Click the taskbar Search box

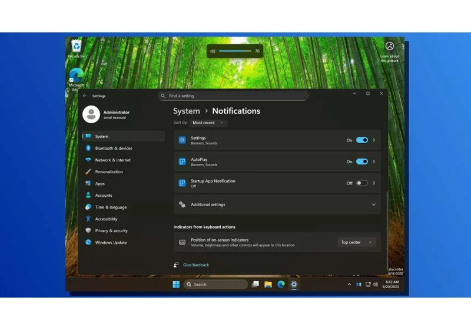point(215,284)
